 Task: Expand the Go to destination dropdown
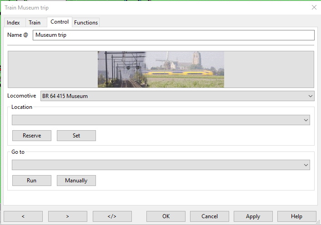pyautogui.click(x=161, y=165)
